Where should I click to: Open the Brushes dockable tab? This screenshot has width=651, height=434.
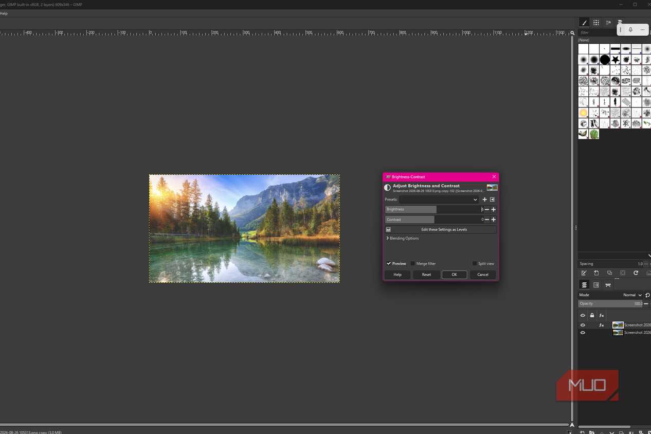[584, 23]
